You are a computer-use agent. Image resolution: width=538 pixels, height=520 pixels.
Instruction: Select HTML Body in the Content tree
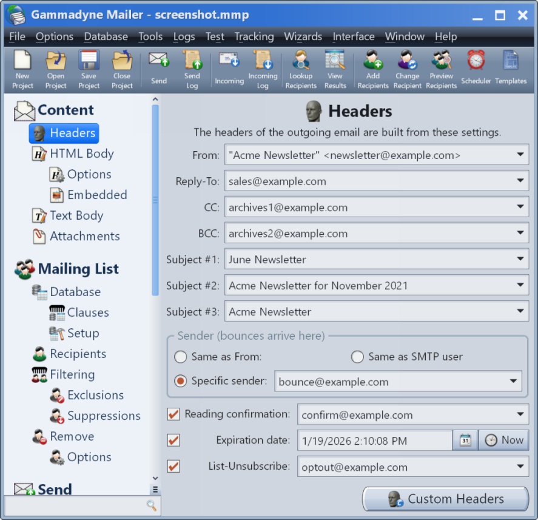pos(80,154)
